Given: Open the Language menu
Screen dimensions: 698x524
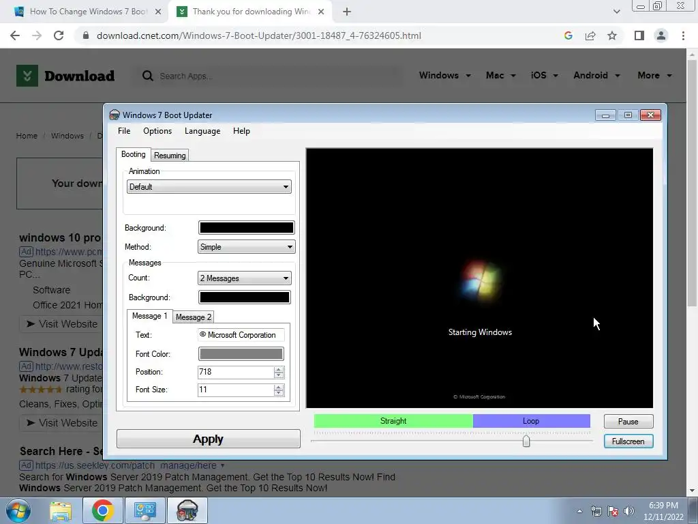Looking at the screenshot, I should [202, 130].
